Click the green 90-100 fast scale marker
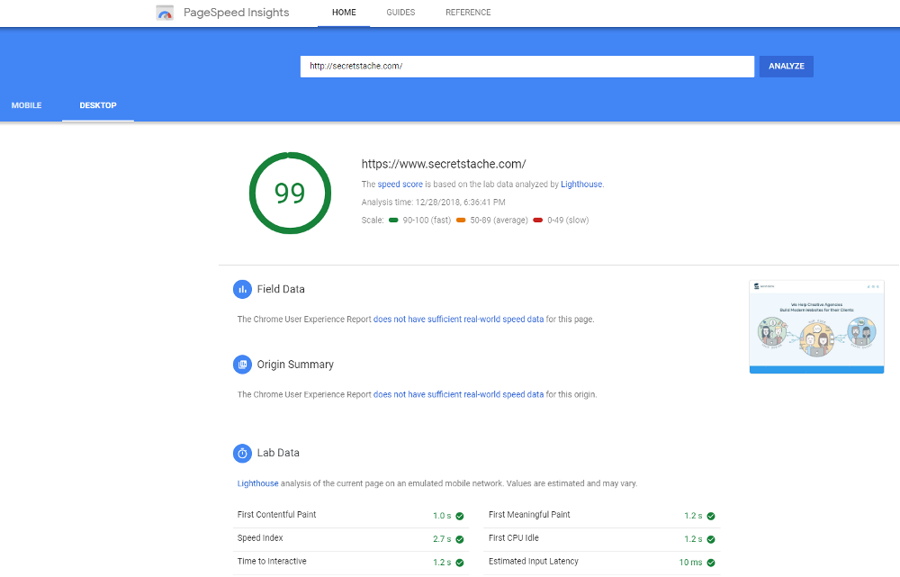The height and width of the screenshot is (577, 900). pos(393,220)
